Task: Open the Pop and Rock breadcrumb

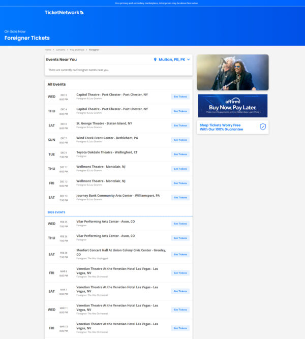Action: pos(77,50)
